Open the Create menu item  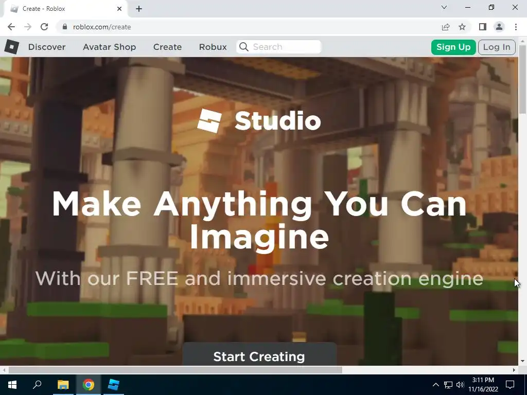[x=167, y=47]
